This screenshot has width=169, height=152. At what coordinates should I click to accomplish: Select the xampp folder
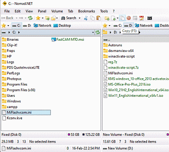coord(10,107)
